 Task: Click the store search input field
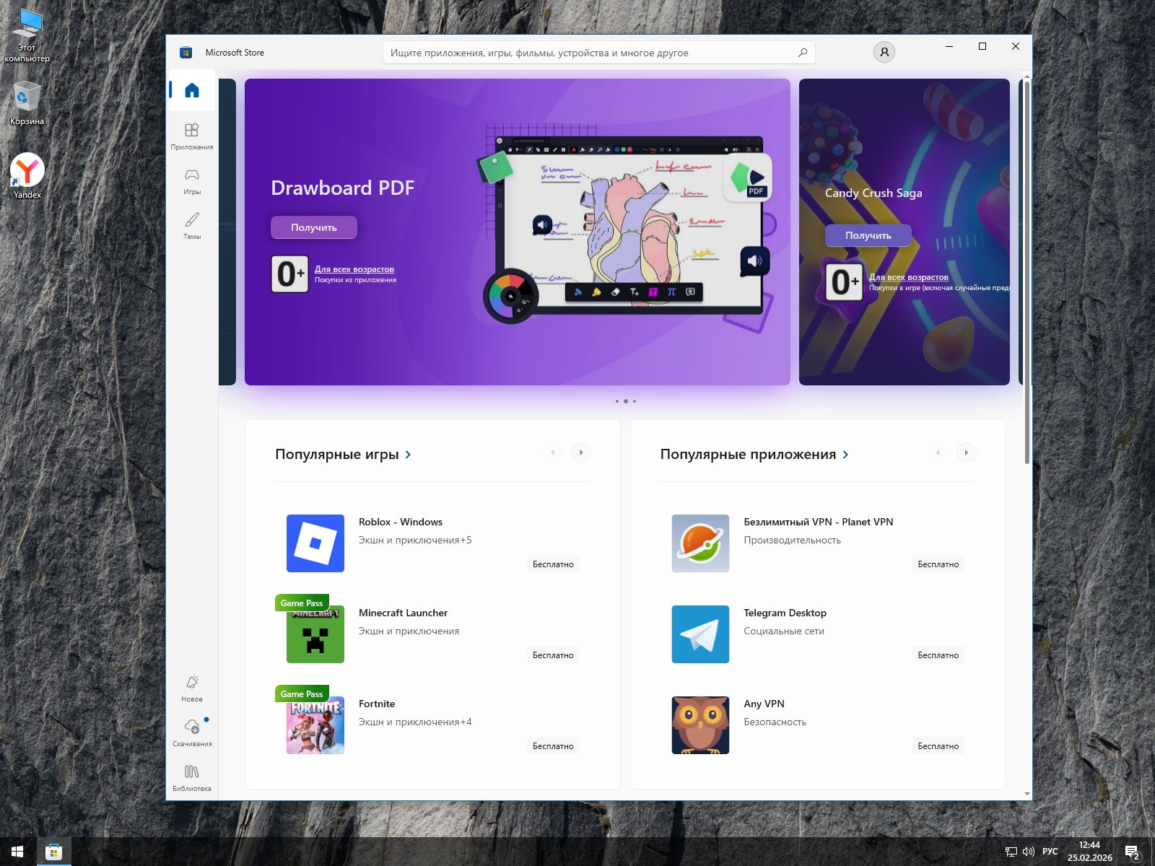[x=588, y=53]
